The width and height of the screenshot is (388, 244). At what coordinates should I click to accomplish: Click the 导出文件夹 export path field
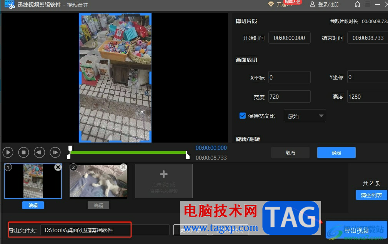pyautogui.click(x=105, y=230)
